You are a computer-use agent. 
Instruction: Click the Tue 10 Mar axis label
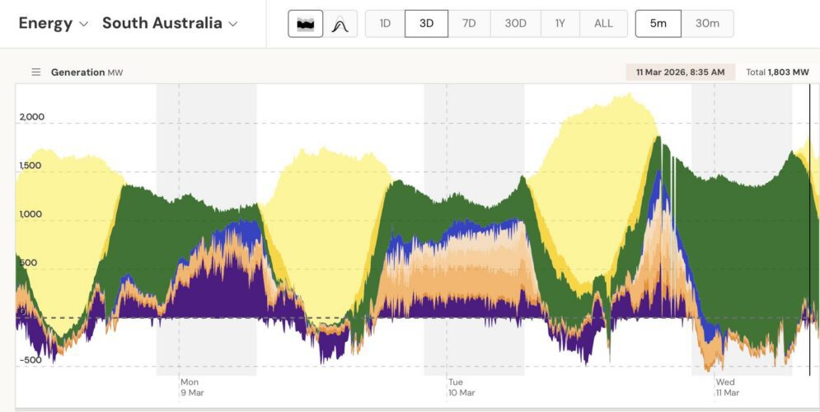458,387
